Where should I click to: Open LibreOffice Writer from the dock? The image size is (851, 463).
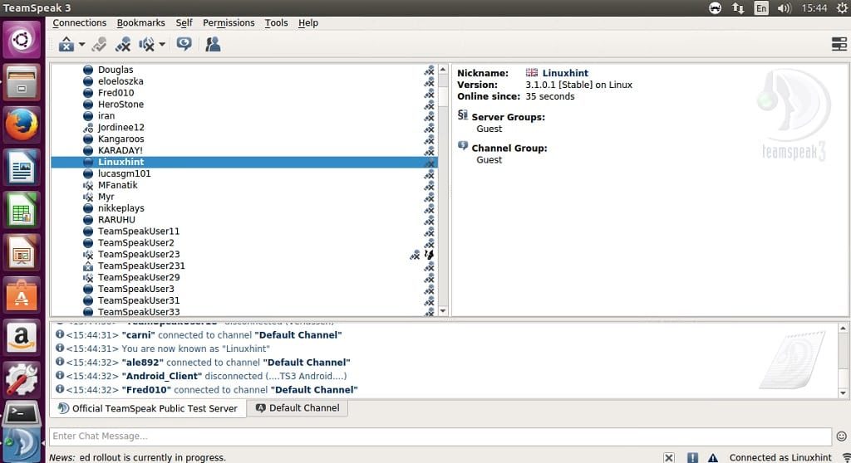(x=22, y=168)
